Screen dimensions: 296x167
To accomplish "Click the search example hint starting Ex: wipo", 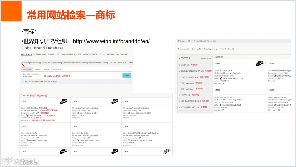I will coord(41,82).
